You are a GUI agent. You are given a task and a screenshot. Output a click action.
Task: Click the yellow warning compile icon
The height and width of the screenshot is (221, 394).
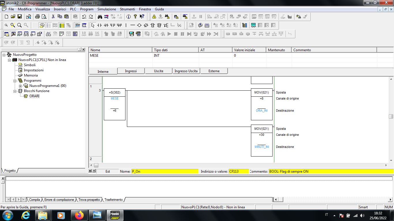point(154,17)
